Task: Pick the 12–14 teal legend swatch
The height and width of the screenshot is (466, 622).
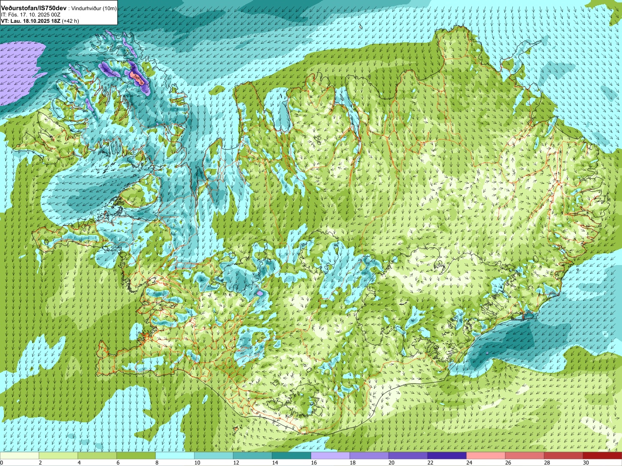Action: coord(253,456)
